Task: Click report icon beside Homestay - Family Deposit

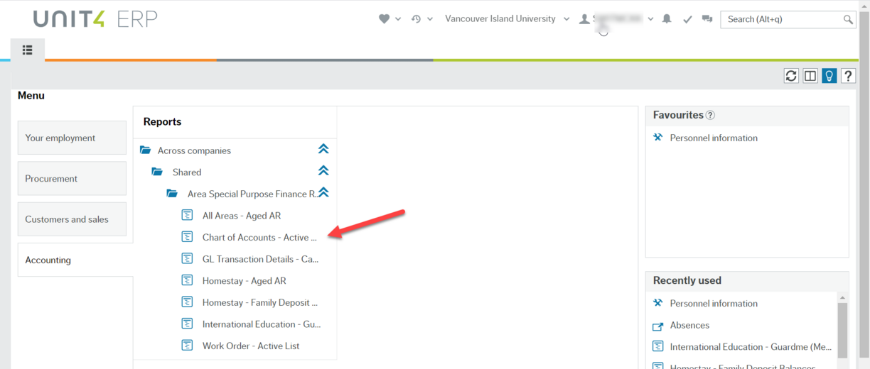Action: 188,302
